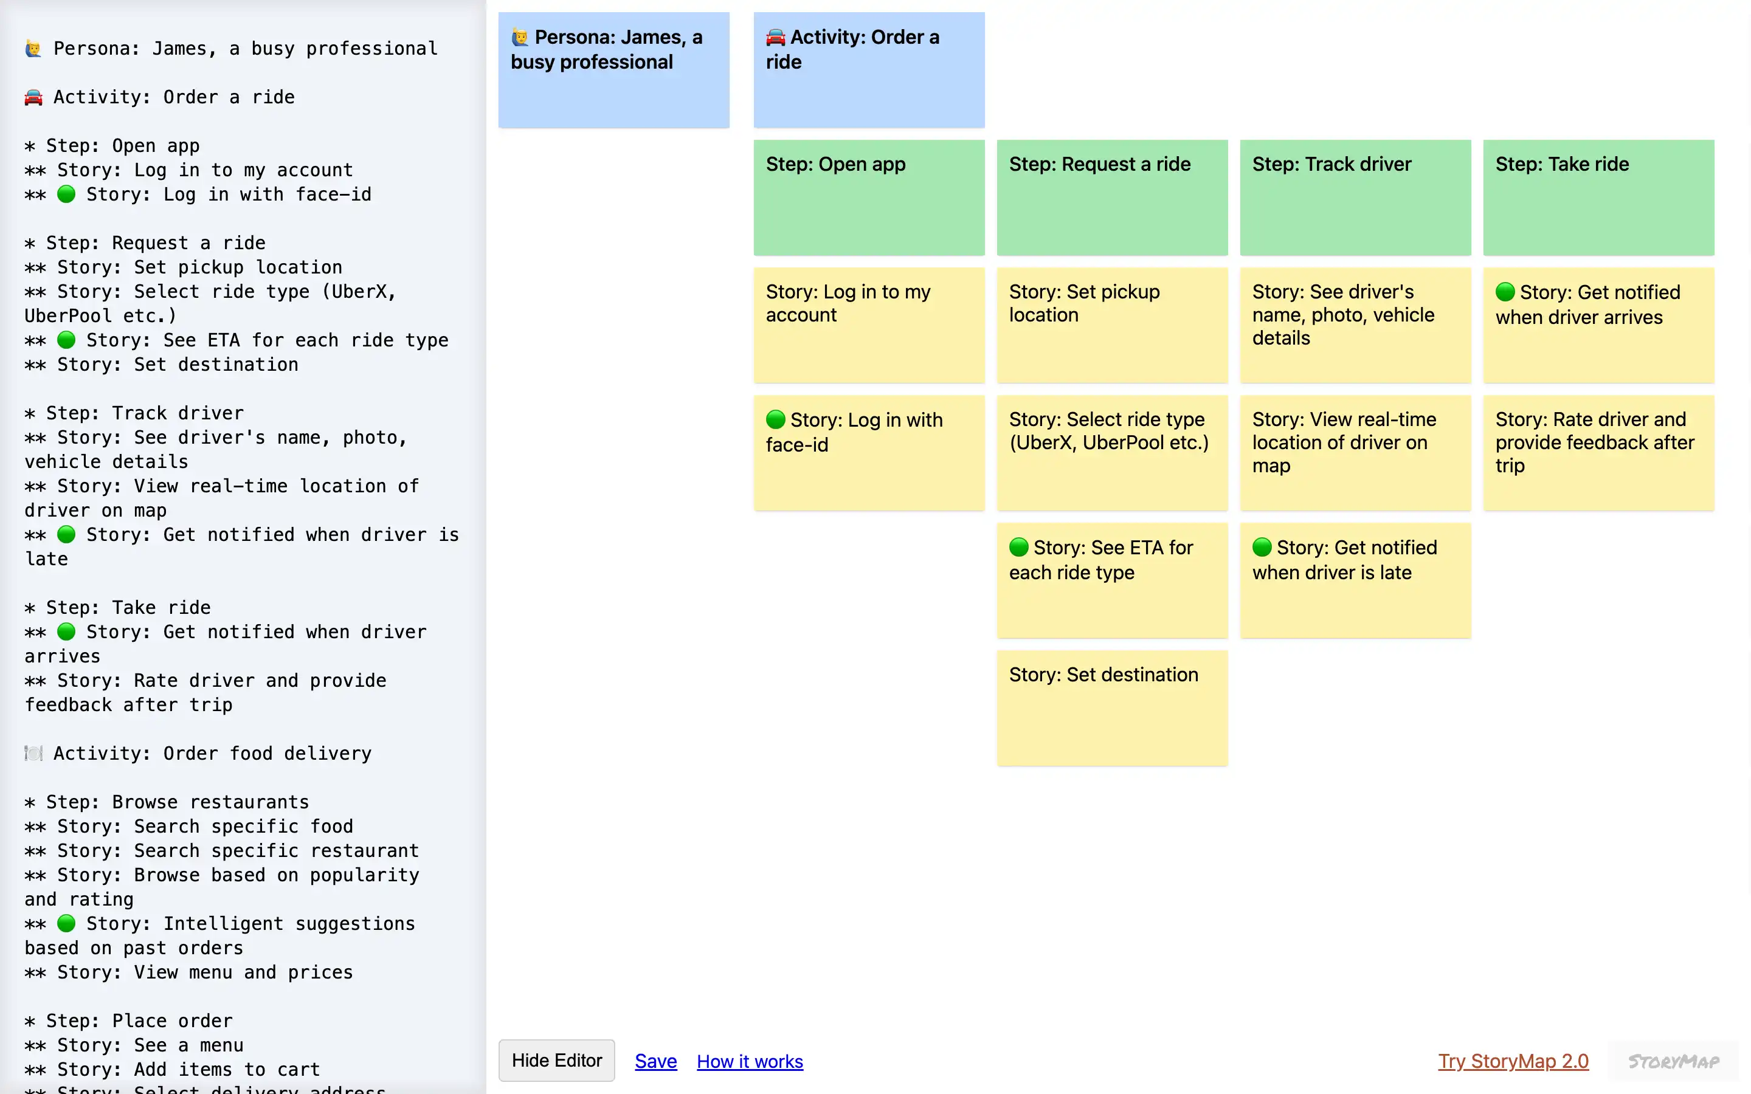Select the Activity: Order a ride card
This screenshot has width=1751, height=1094.
[869, 70]
